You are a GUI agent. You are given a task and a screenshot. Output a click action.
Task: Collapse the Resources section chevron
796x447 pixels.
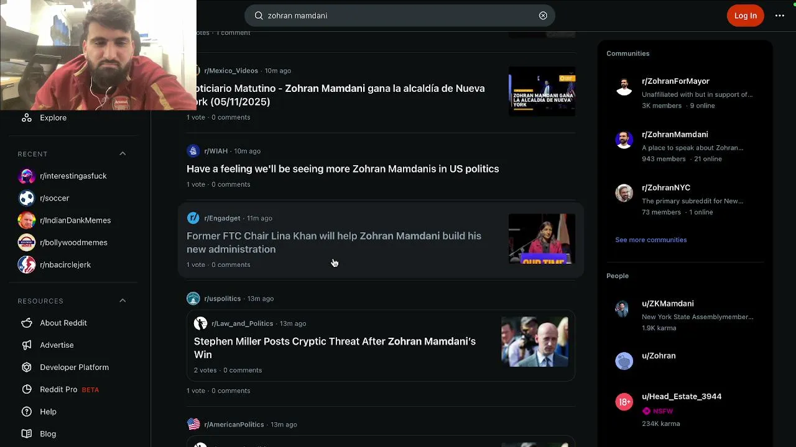point(123,301)
